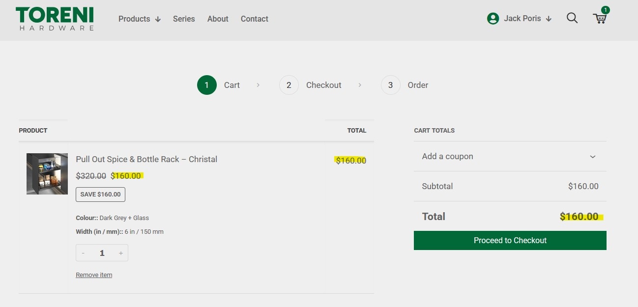This screenshot has height=307, width=638.
Task: Expand the Products dropdown menu
Action: click(x=139, y=19)
